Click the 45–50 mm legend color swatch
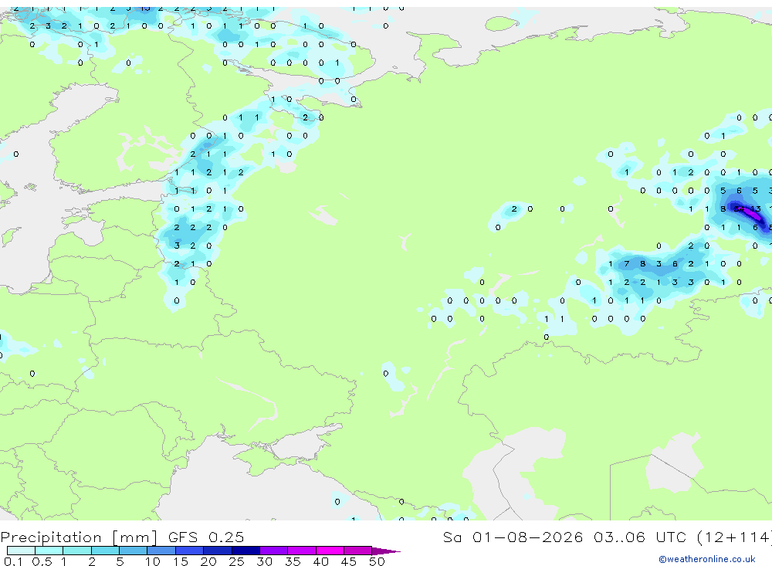Image resolution: width=772 pixels, height=566 pixels. pos(358,551)
